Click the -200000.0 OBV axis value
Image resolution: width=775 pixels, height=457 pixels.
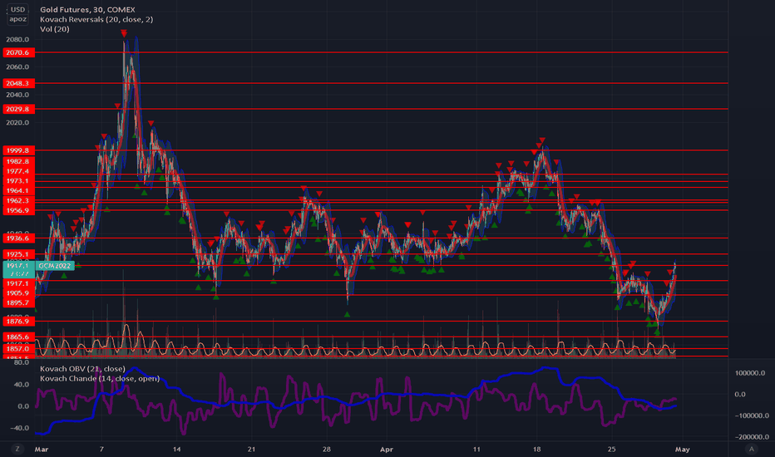pyautogui.click(x=751, y=437)
